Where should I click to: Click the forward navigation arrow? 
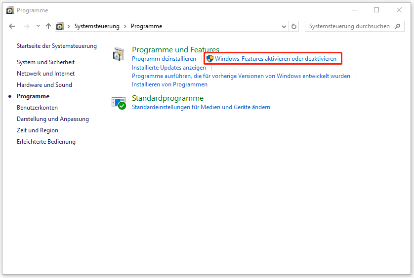[26, 26]
